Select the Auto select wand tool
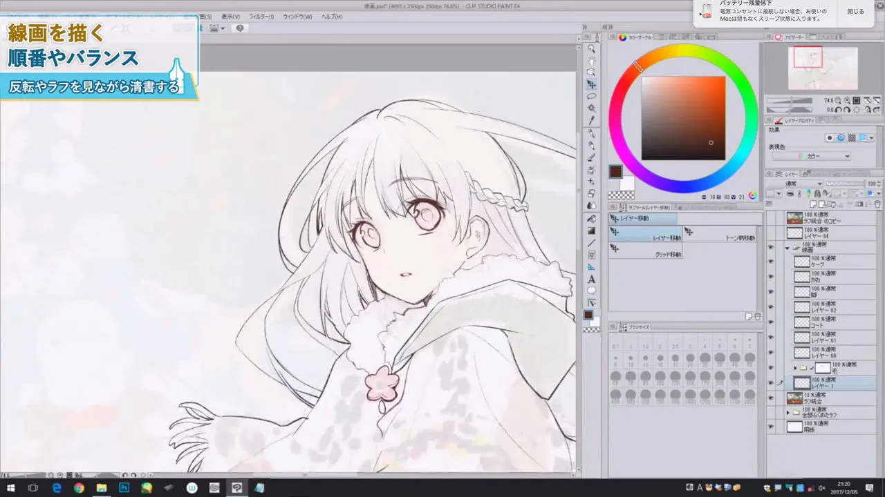This screenshot has width=885, height=497. pos(591,108)
